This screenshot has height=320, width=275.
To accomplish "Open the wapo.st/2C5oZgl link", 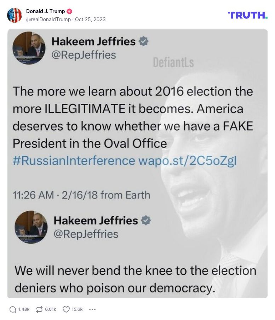I will [x=187, y=161].
